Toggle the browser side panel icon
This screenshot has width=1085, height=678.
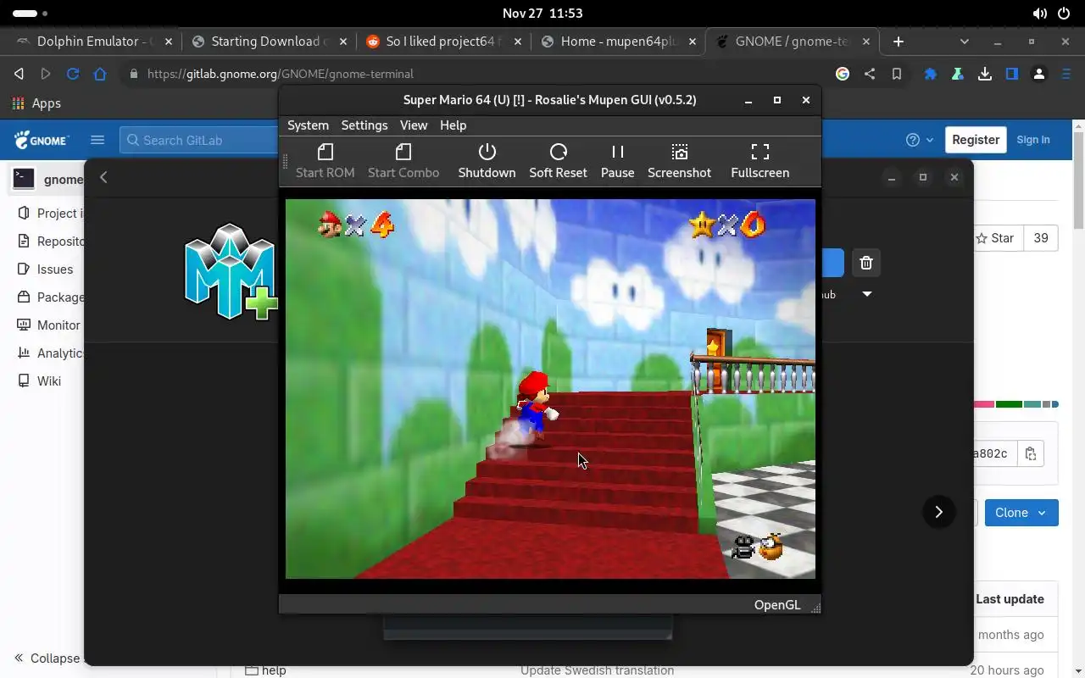point(1012,74)
